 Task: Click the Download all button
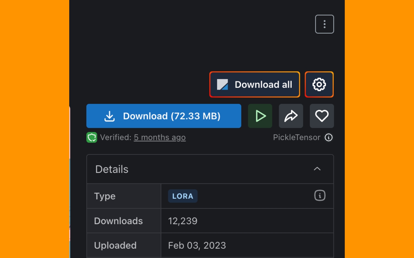click(255, 84)
